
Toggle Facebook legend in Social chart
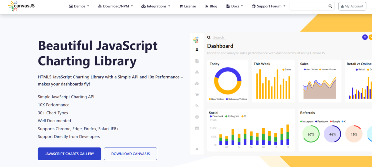coord(217,116)
